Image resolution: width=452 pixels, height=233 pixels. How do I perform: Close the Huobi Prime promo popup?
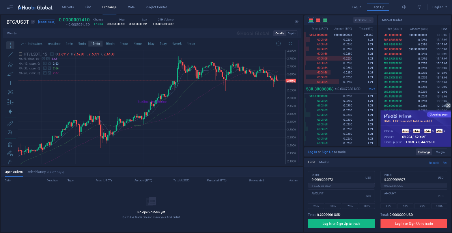[x=448, y=106]
